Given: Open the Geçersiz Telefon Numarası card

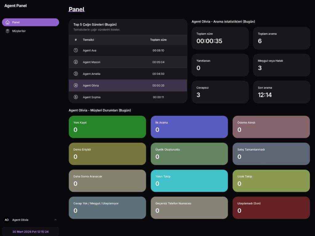Looking at the screenshot, I should pos(189,208).
